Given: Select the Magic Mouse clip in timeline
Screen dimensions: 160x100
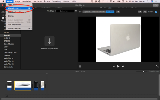Looking at the screenshot, I should pyautogui.click(x=23, y=86).
